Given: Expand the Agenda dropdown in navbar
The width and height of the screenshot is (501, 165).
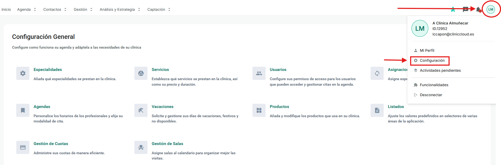Looking at the screenshot, I should point(27,9).
